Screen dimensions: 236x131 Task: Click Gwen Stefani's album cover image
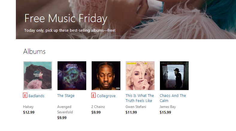point(140,76)
